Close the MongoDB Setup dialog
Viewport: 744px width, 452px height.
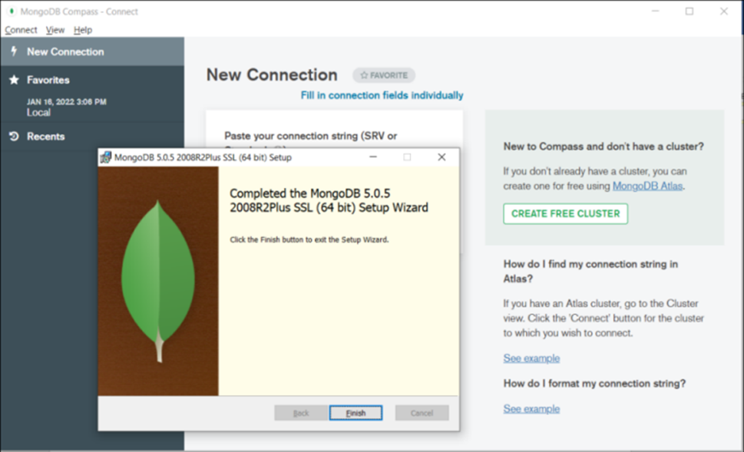tap(441, 157)
